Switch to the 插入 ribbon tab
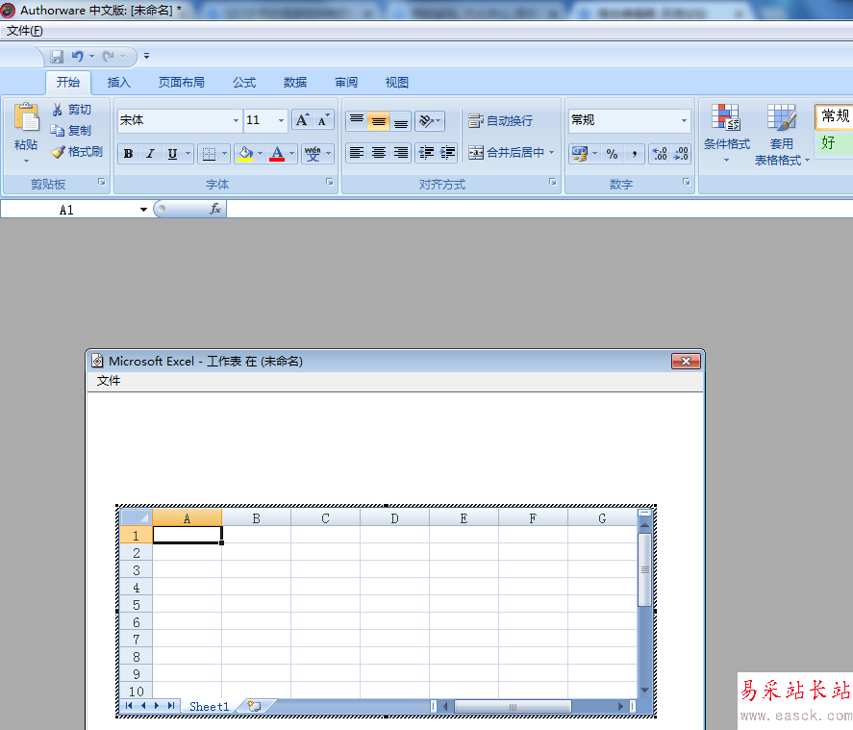This screenshot has width=853, height=730. click(x=118, y=83)
